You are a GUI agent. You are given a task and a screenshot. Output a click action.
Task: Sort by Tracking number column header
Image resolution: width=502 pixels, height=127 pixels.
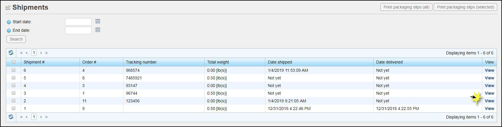click(x=141, y=62)
